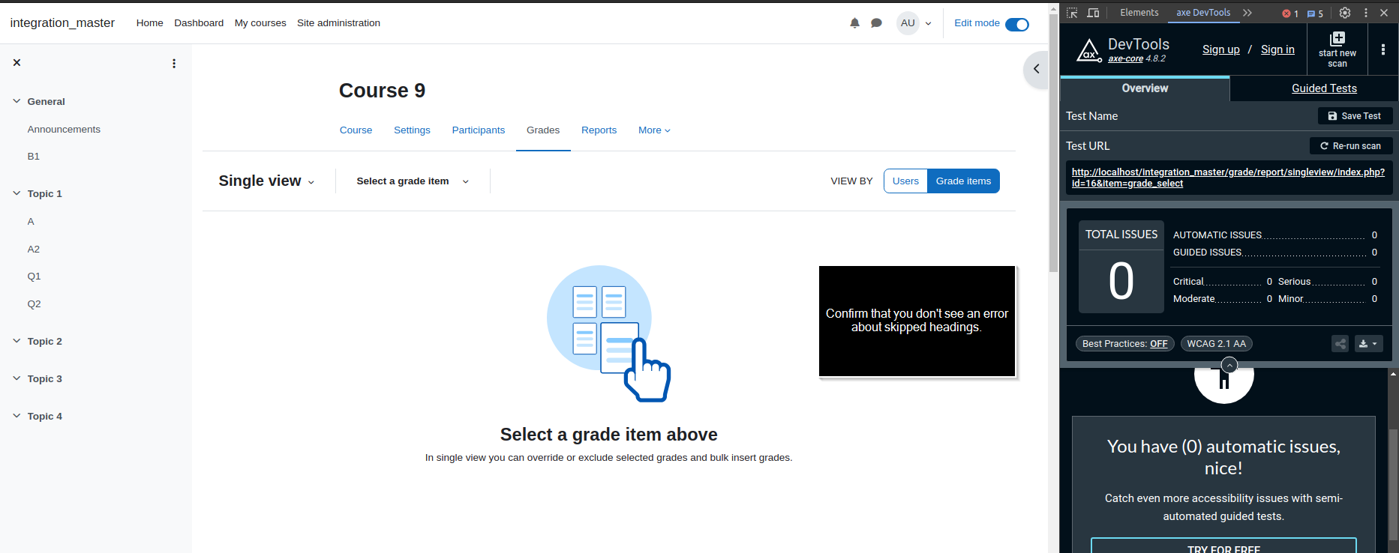
Task: Select the Overview tab in axe
Action: (x=1145, y=88)
